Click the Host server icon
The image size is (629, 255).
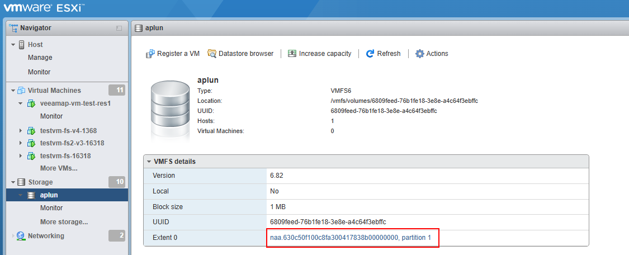click(x=21, y=45)
